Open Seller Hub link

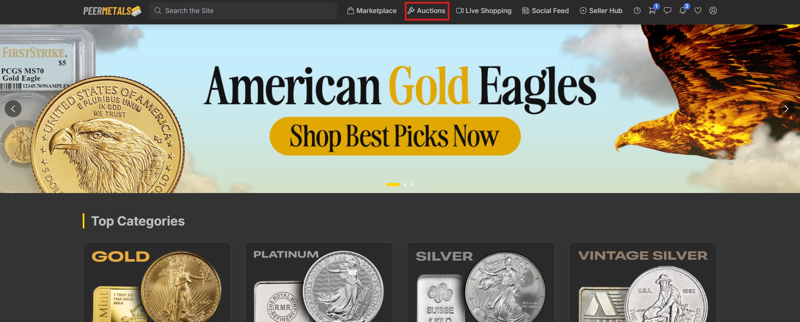point(601,11)
